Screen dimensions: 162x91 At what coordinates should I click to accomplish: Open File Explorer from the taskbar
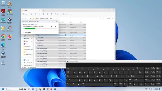(40, 89)
